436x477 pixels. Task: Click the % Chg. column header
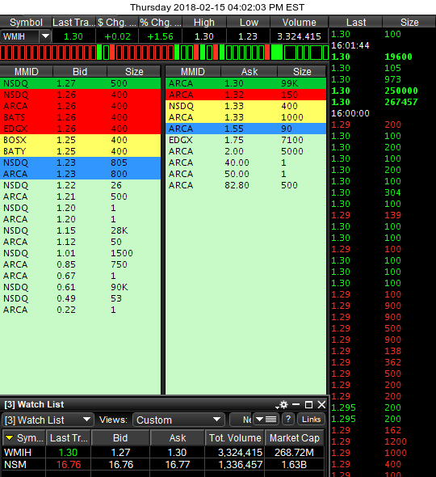161,22
